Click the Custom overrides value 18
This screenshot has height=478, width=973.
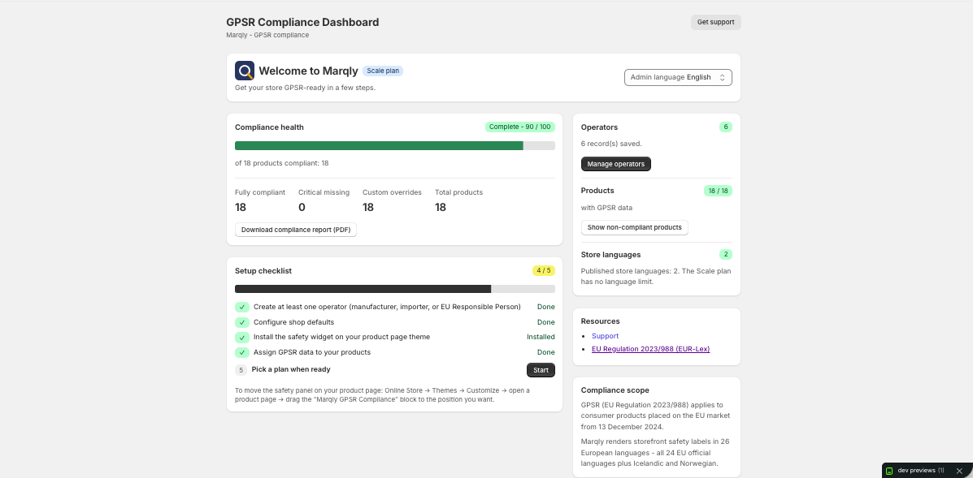pos(368,208)
